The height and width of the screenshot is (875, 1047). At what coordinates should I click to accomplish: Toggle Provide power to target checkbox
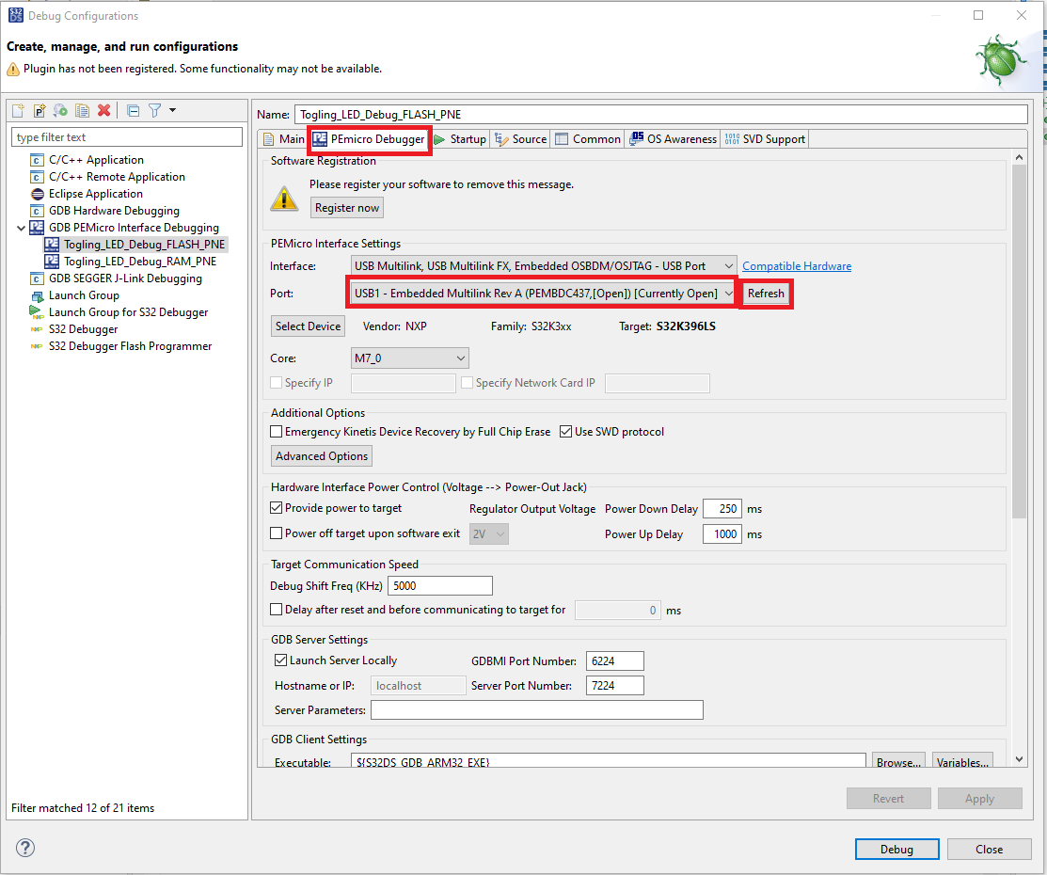277,508
